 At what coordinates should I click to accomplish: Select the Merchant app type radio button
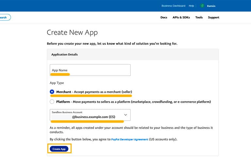tap(52, 92)
